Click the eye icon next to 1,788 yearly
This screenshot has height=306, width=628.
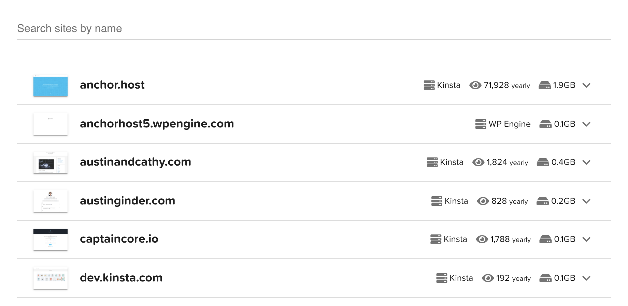click(482, 239)
